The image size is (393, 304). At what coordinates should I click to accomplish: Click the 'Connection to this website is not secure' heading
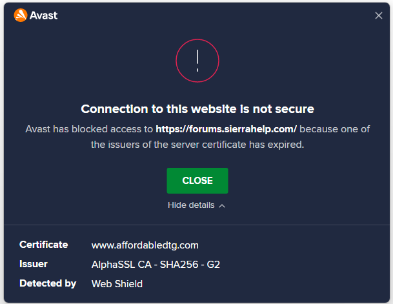pyautogui.click(x=197, y=109)
